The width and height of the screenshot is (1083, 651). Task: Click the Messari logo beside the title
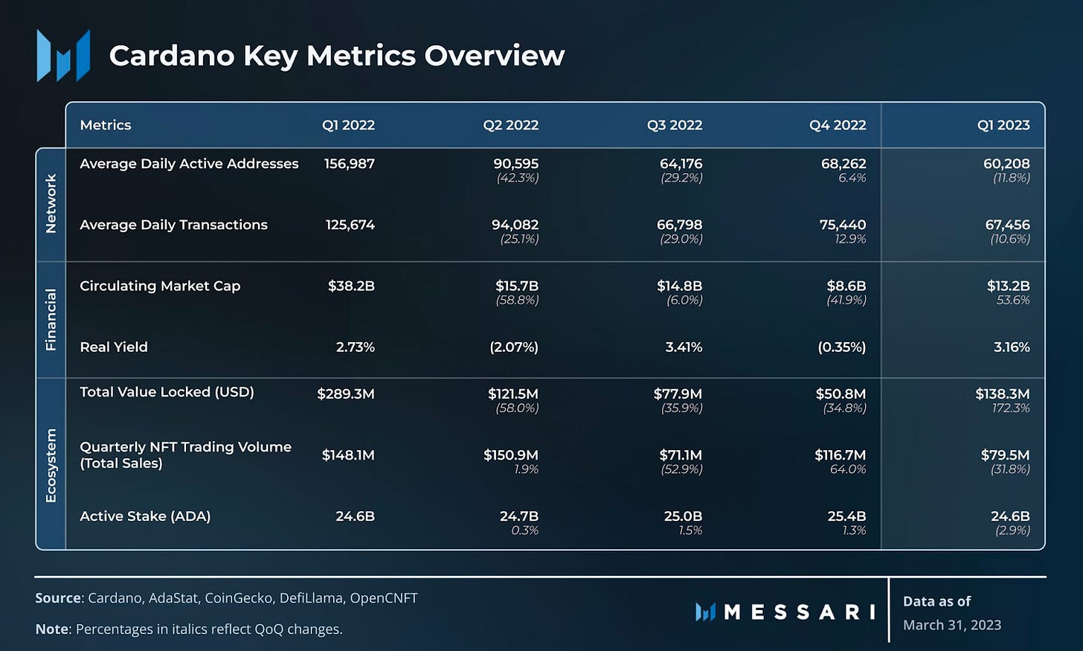pos(63,55)
